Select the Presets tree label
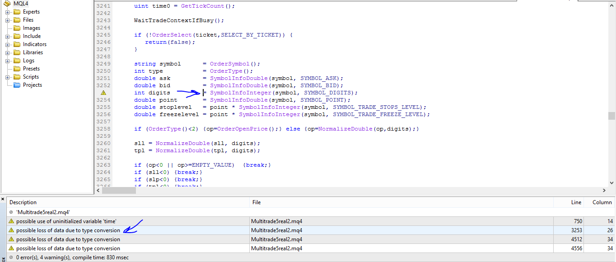Viewport: 616px width, 262px height. (32, 69)
